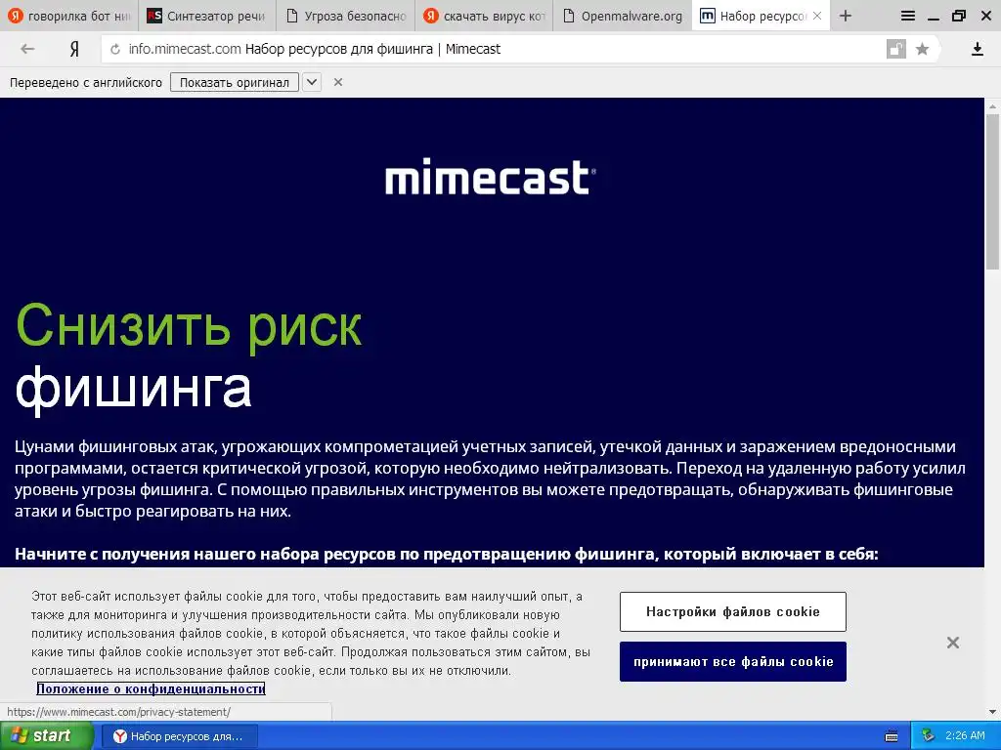The width and height of the screenshot is (1001, 750).
Task: Switch to the Синтезатор речи tab
Action: [207, 16]
